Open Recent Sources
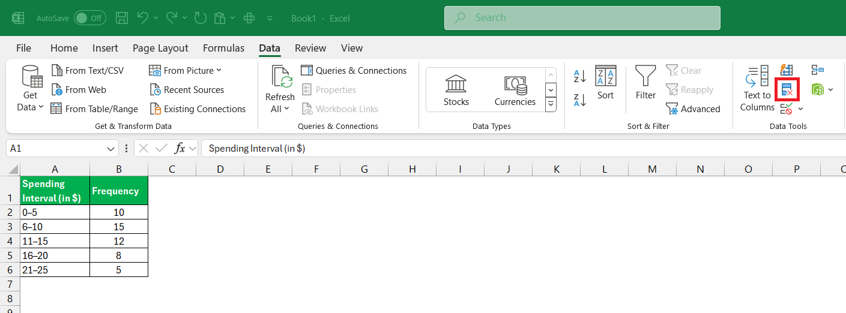Image resolution: width=846 pixels, height=313 pixels. [x=187, y=90]
